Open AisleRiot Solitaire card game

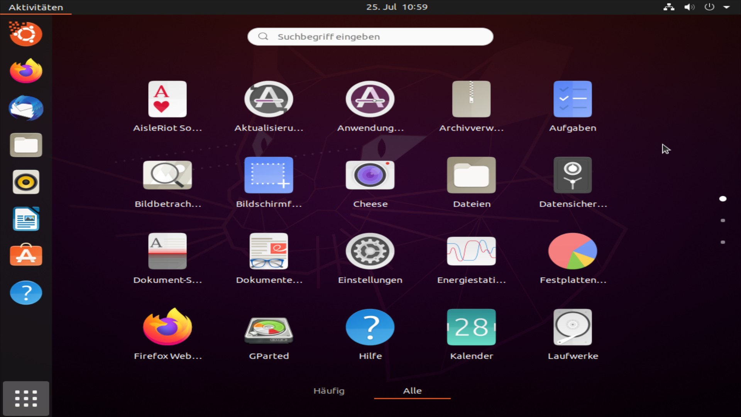pyautogui.click(x=167, y=100)
